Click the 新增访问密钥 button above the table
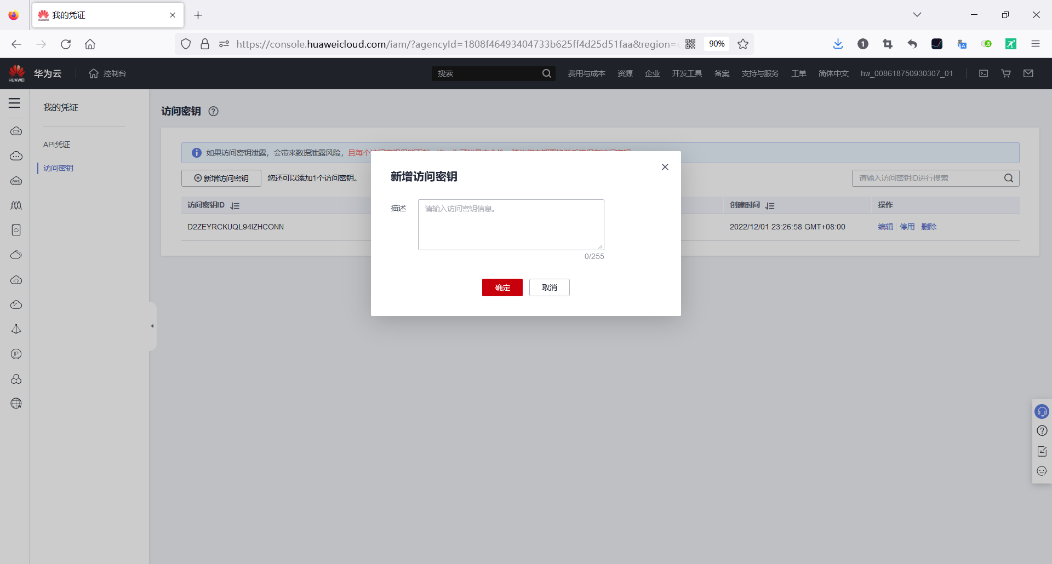The image size is (1052, 564). click(221, 178)
